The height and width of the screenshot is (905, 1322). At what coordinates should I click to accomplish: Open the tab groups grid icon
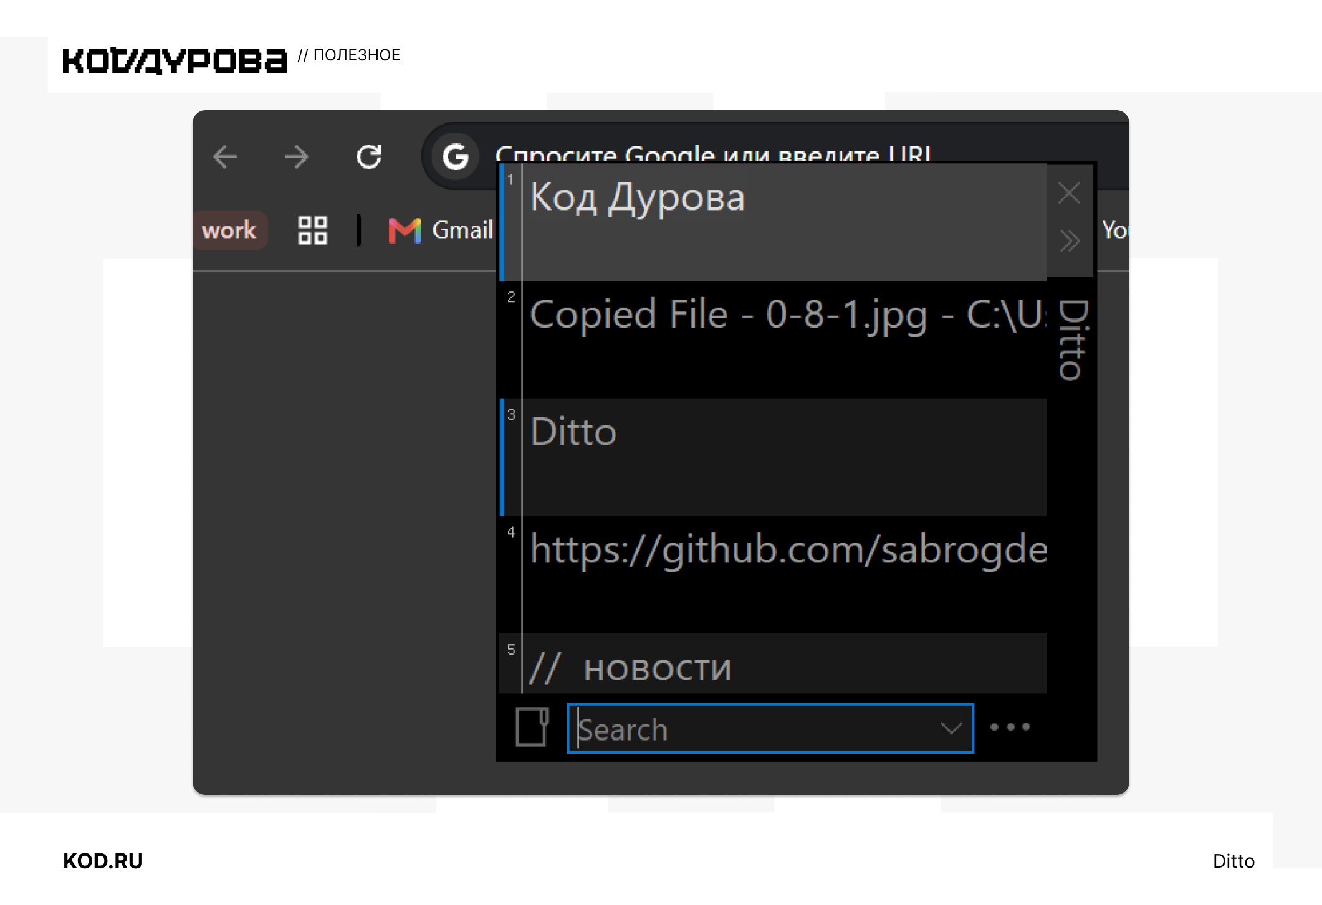coord(313,230)
